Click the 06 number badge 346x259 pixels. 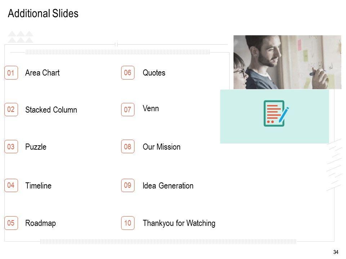pos(128,73)
